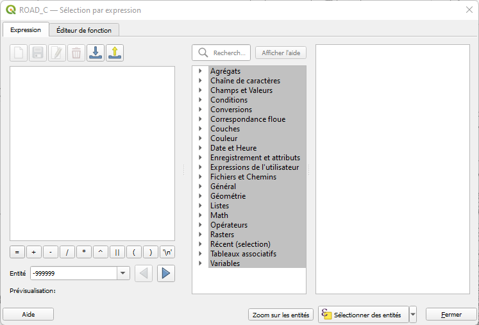
Task: Select Enregistrement et attributs category
Action: [255, 158]
